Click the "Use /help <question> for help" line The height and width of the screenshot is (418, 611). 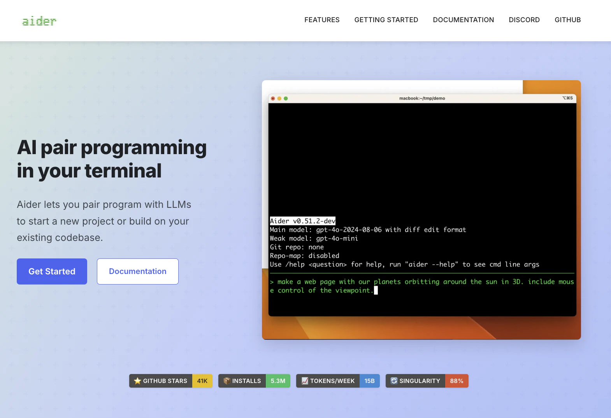tap(404, 264)
